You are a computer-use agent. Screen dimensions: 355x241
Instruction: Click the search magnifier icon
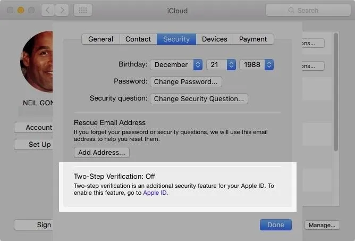[291, 10]
